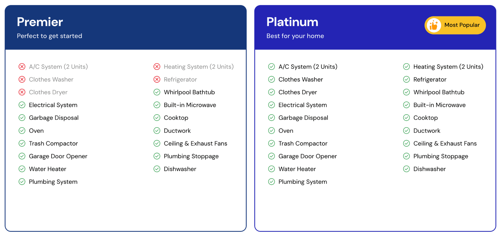Click green check beside Premier Water Heater
Image resolution: width=501 pixels, height=238 pixels.
22,169
